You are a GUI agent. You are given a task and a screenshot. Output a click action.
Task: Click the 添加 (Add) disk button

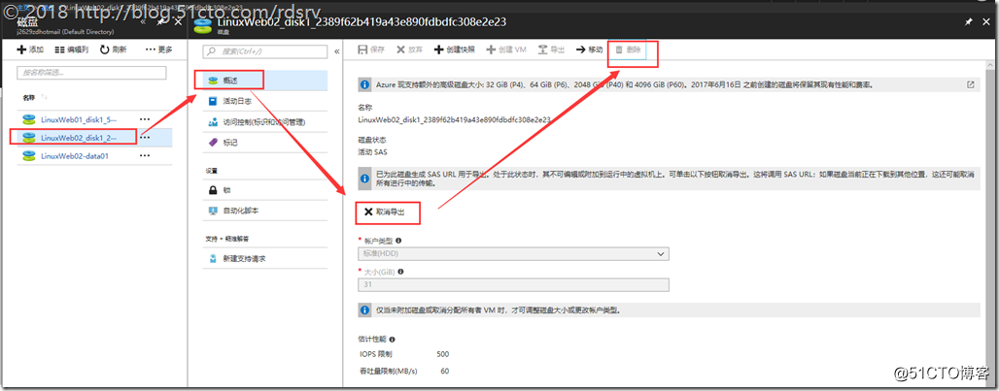click(30, 49)
